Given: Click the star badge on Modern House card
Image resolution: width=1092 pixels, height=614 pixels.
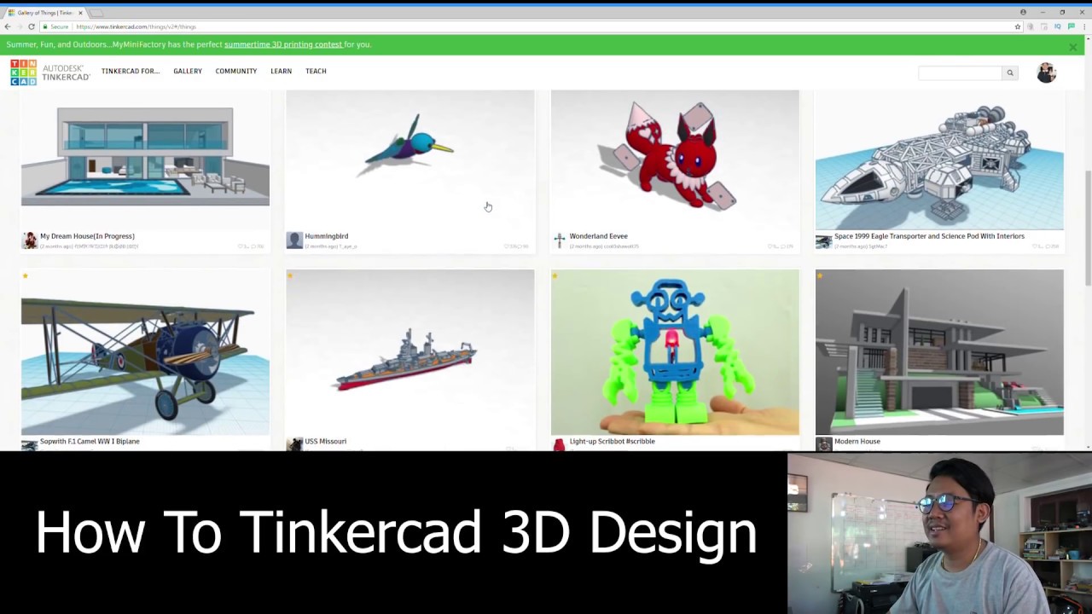Looking at the screenshot, I should (x=819, y=275).
